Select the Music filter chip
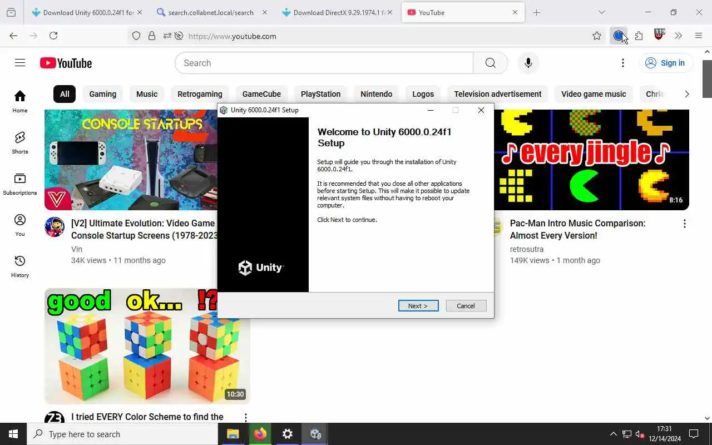 tap(147, 94)
